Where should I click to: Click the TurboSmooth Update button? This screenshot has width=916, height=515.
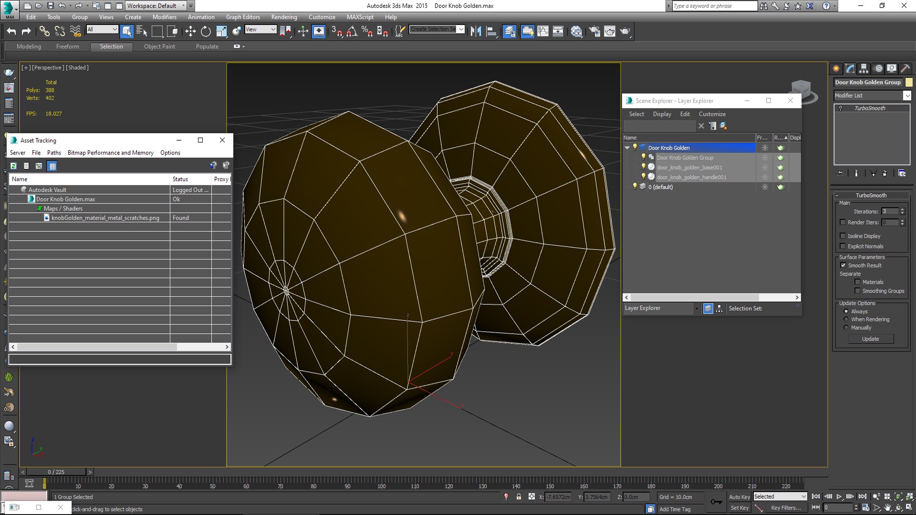coord(871,339)
